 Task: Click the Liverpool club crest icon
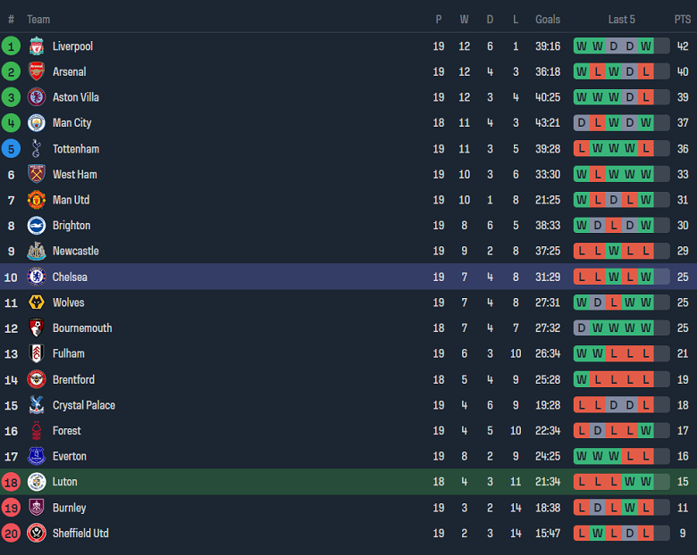point(37,46)
